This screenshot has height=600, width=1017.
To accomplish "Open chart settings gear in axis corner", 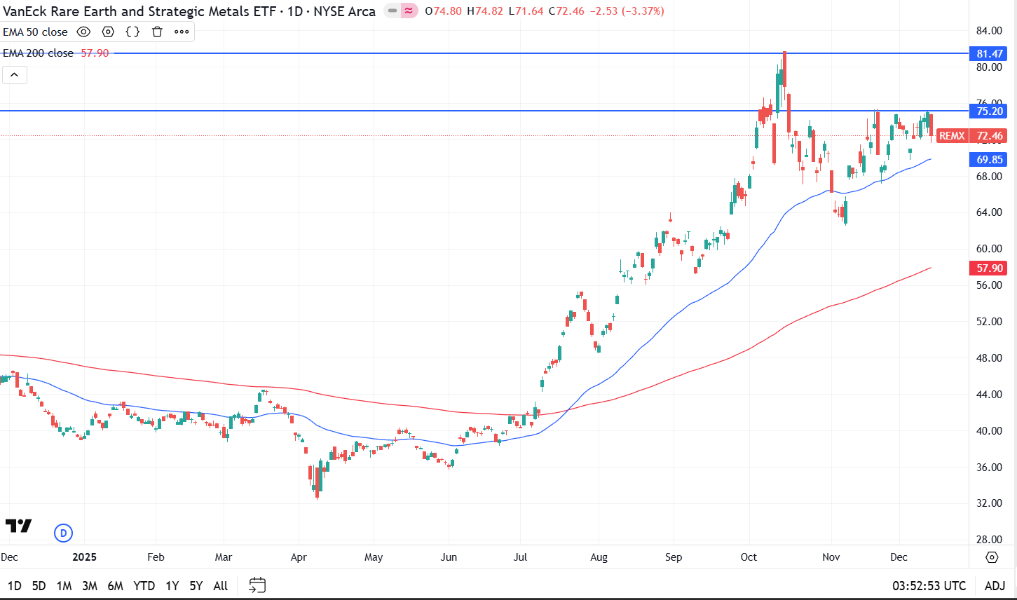I will point(992,557).
